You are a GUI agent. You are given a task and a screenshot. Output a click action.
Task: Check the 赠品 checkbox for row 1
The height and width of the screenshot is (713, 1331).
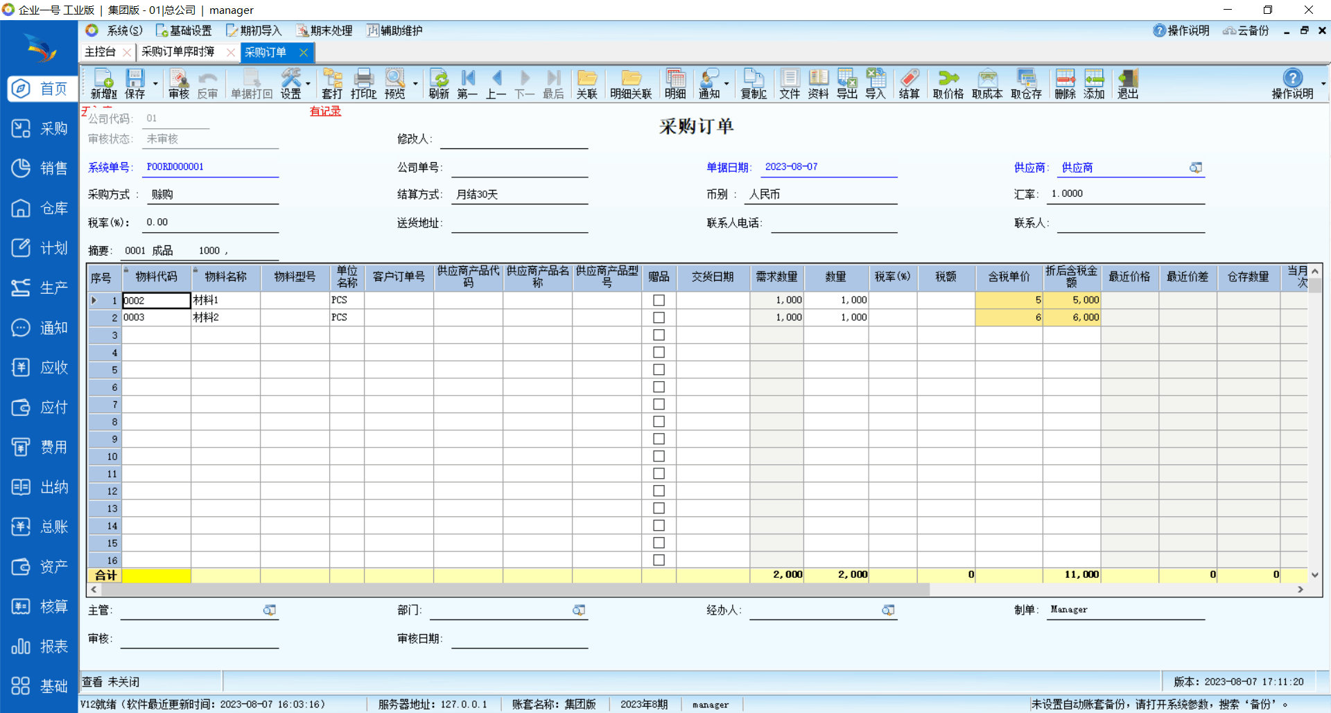[659, 300]
